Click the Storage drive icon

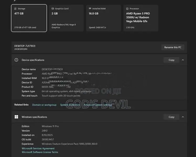15,9
